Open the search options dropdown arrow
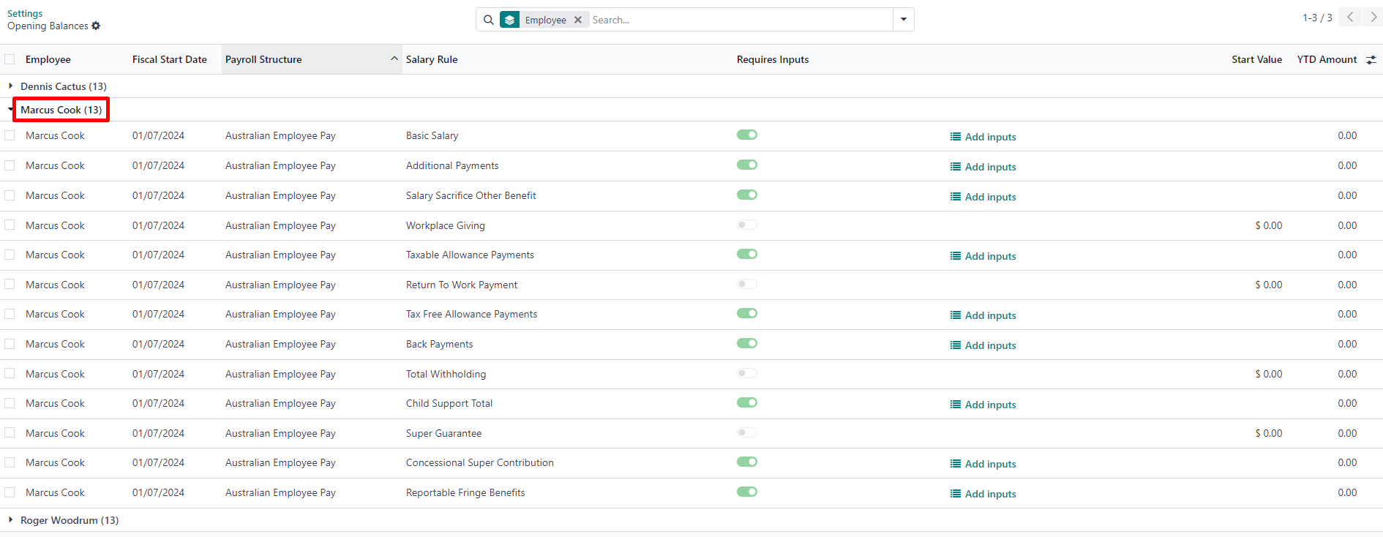Image resolution: width=1383 pixels, height=537 pixels. [904, 20]
